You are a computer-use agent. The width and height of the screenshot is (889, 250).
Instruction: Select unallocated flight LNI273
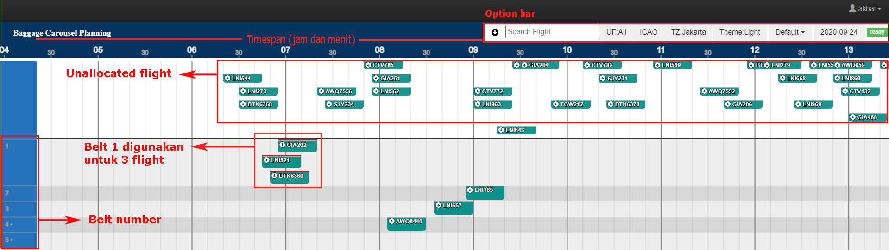258,91
